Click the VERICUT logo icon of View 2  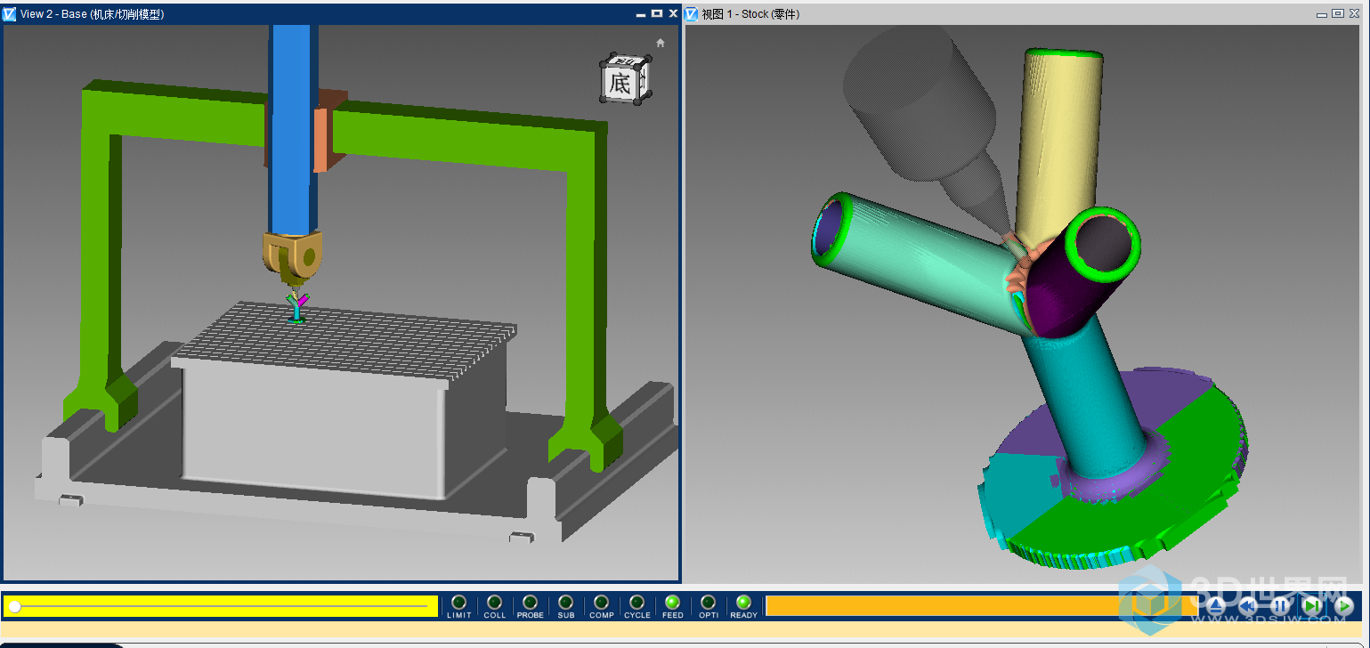10,14
